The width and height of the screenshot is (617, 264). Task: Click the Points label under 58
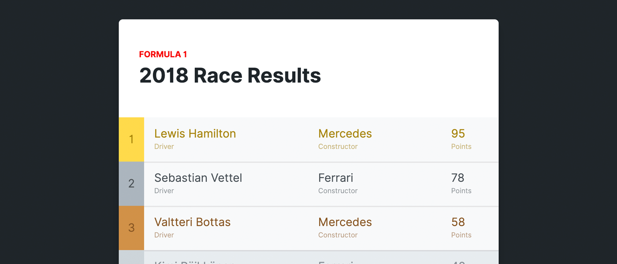[461, 235]
